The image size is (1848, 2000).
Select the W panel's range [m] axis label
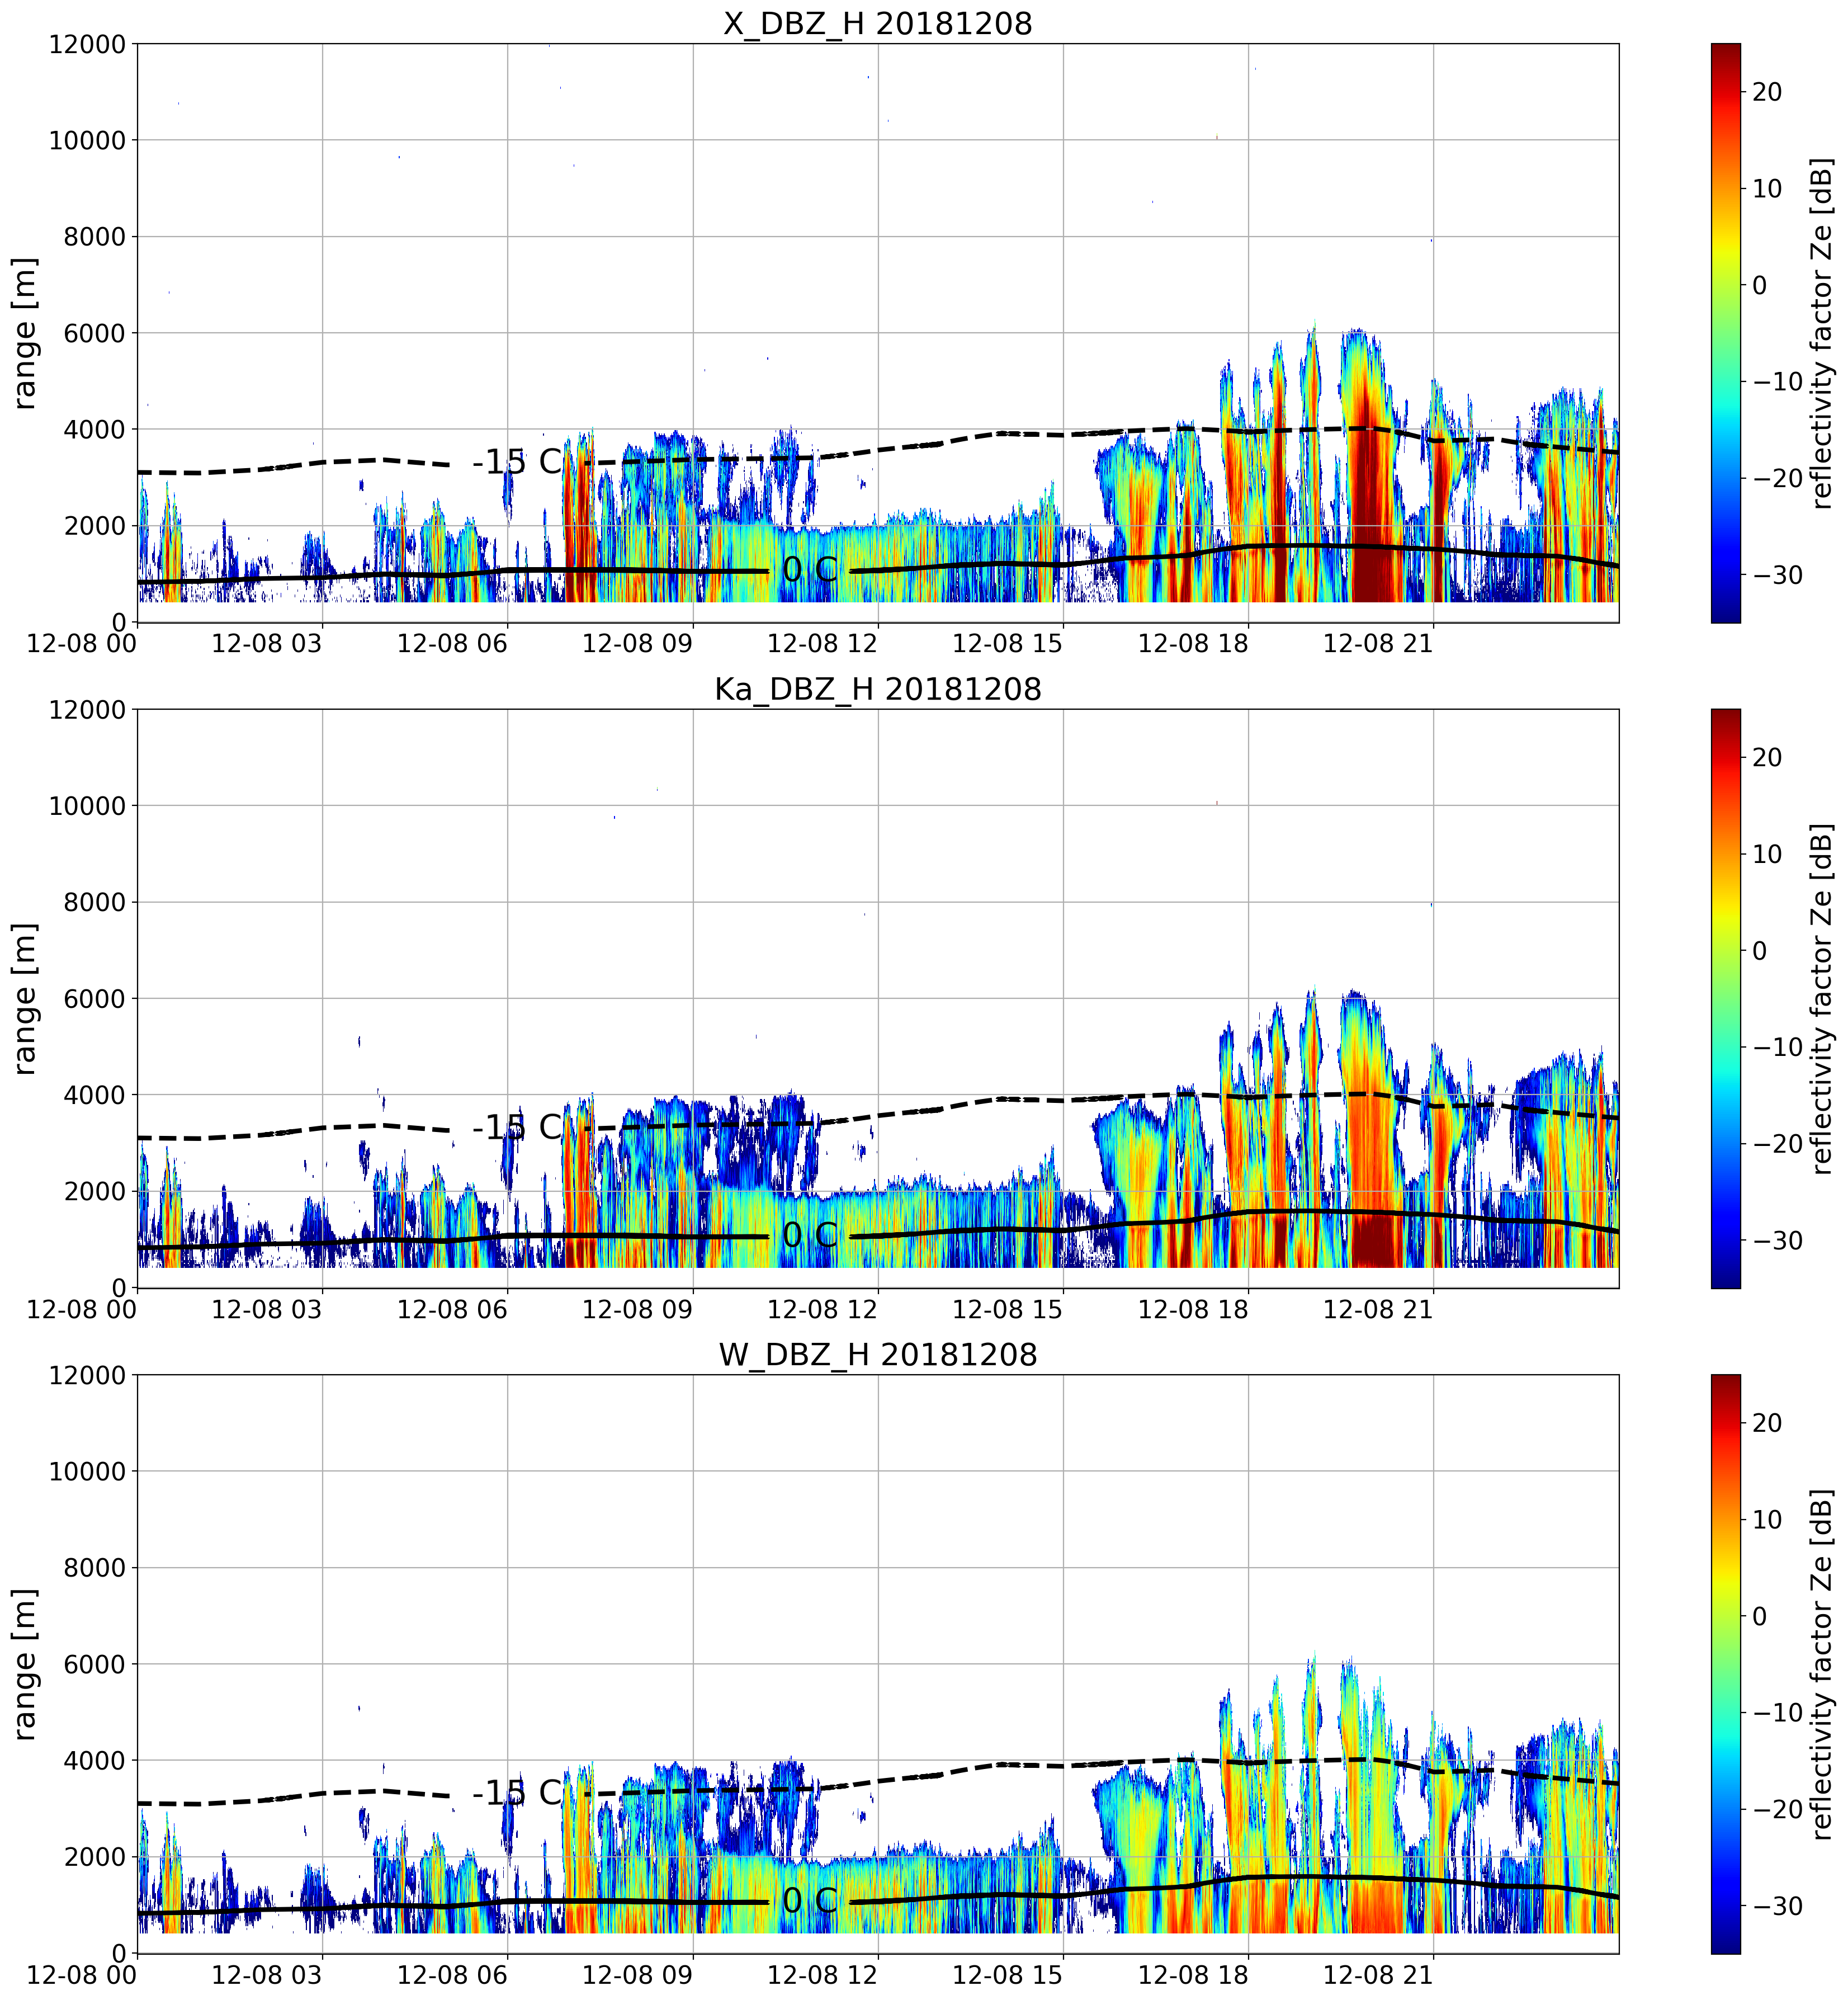[25, 1664]
